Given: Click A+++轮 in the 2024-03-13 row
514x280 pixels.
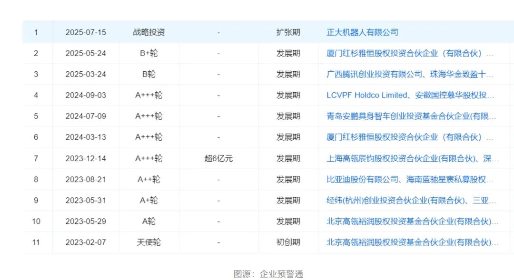Looking at the screenshot, I should click(x=149, y=137).
